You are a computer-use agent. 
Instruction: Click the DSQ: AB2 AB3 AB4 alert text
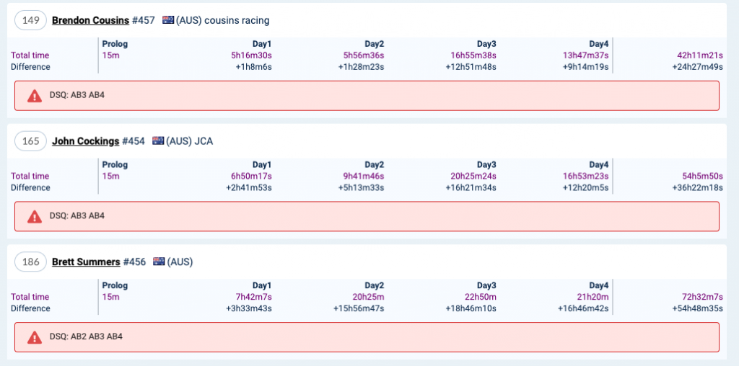tap(87, 337)
